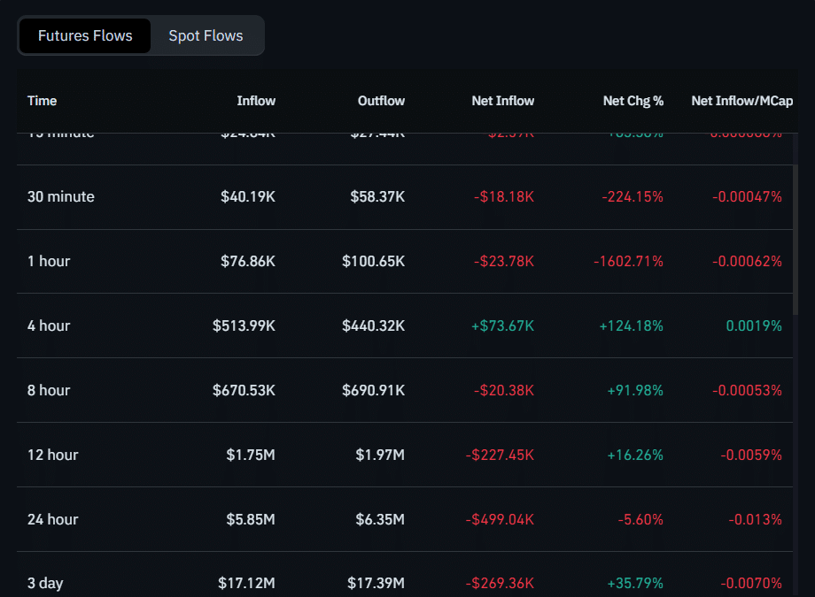The image size is (815, 597).
Task: Sort by the Time column header
Action: [x=42, y=101]
